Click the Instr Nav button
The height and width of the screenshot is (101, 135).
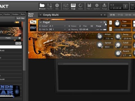tap(21, 18)
